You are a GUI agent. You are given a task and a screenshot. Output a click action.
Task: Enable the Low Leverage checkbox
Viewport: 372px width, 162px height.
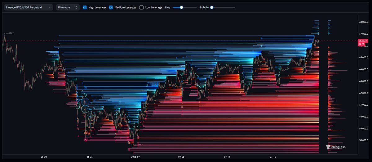pos(142,7)
